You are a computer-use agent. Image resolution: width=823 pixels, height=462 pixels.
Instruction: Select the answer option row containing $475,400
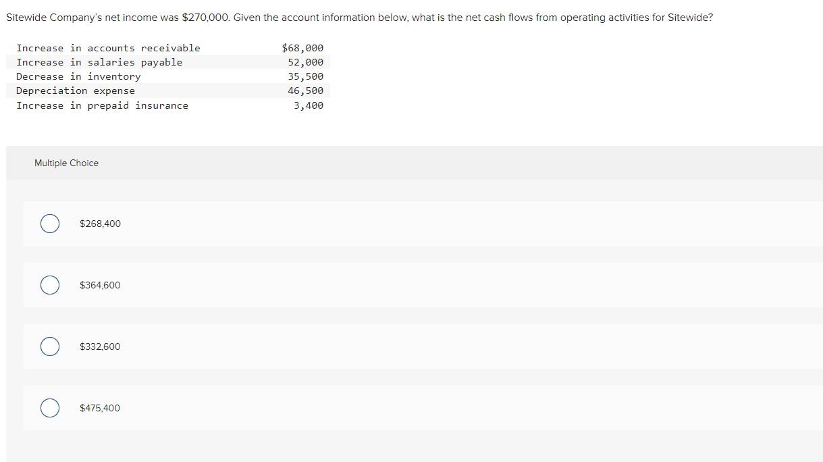pos(270,408)
